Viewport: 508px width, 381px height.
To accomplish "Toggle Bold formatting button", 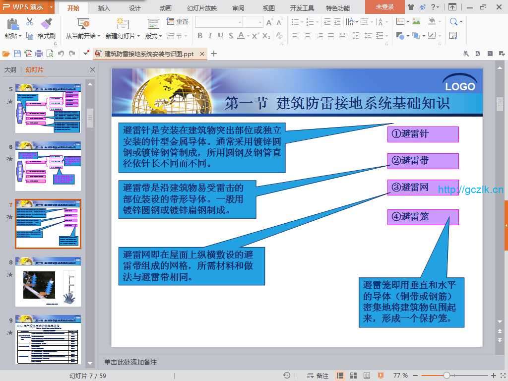I will [200, 36].
